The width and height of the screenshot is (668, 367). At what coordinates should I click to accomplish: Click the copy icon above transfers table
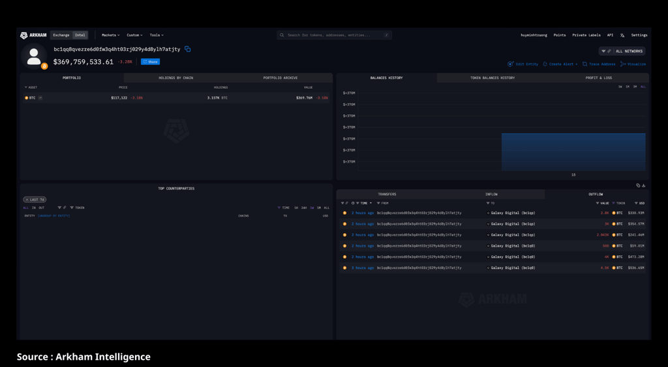638,185
